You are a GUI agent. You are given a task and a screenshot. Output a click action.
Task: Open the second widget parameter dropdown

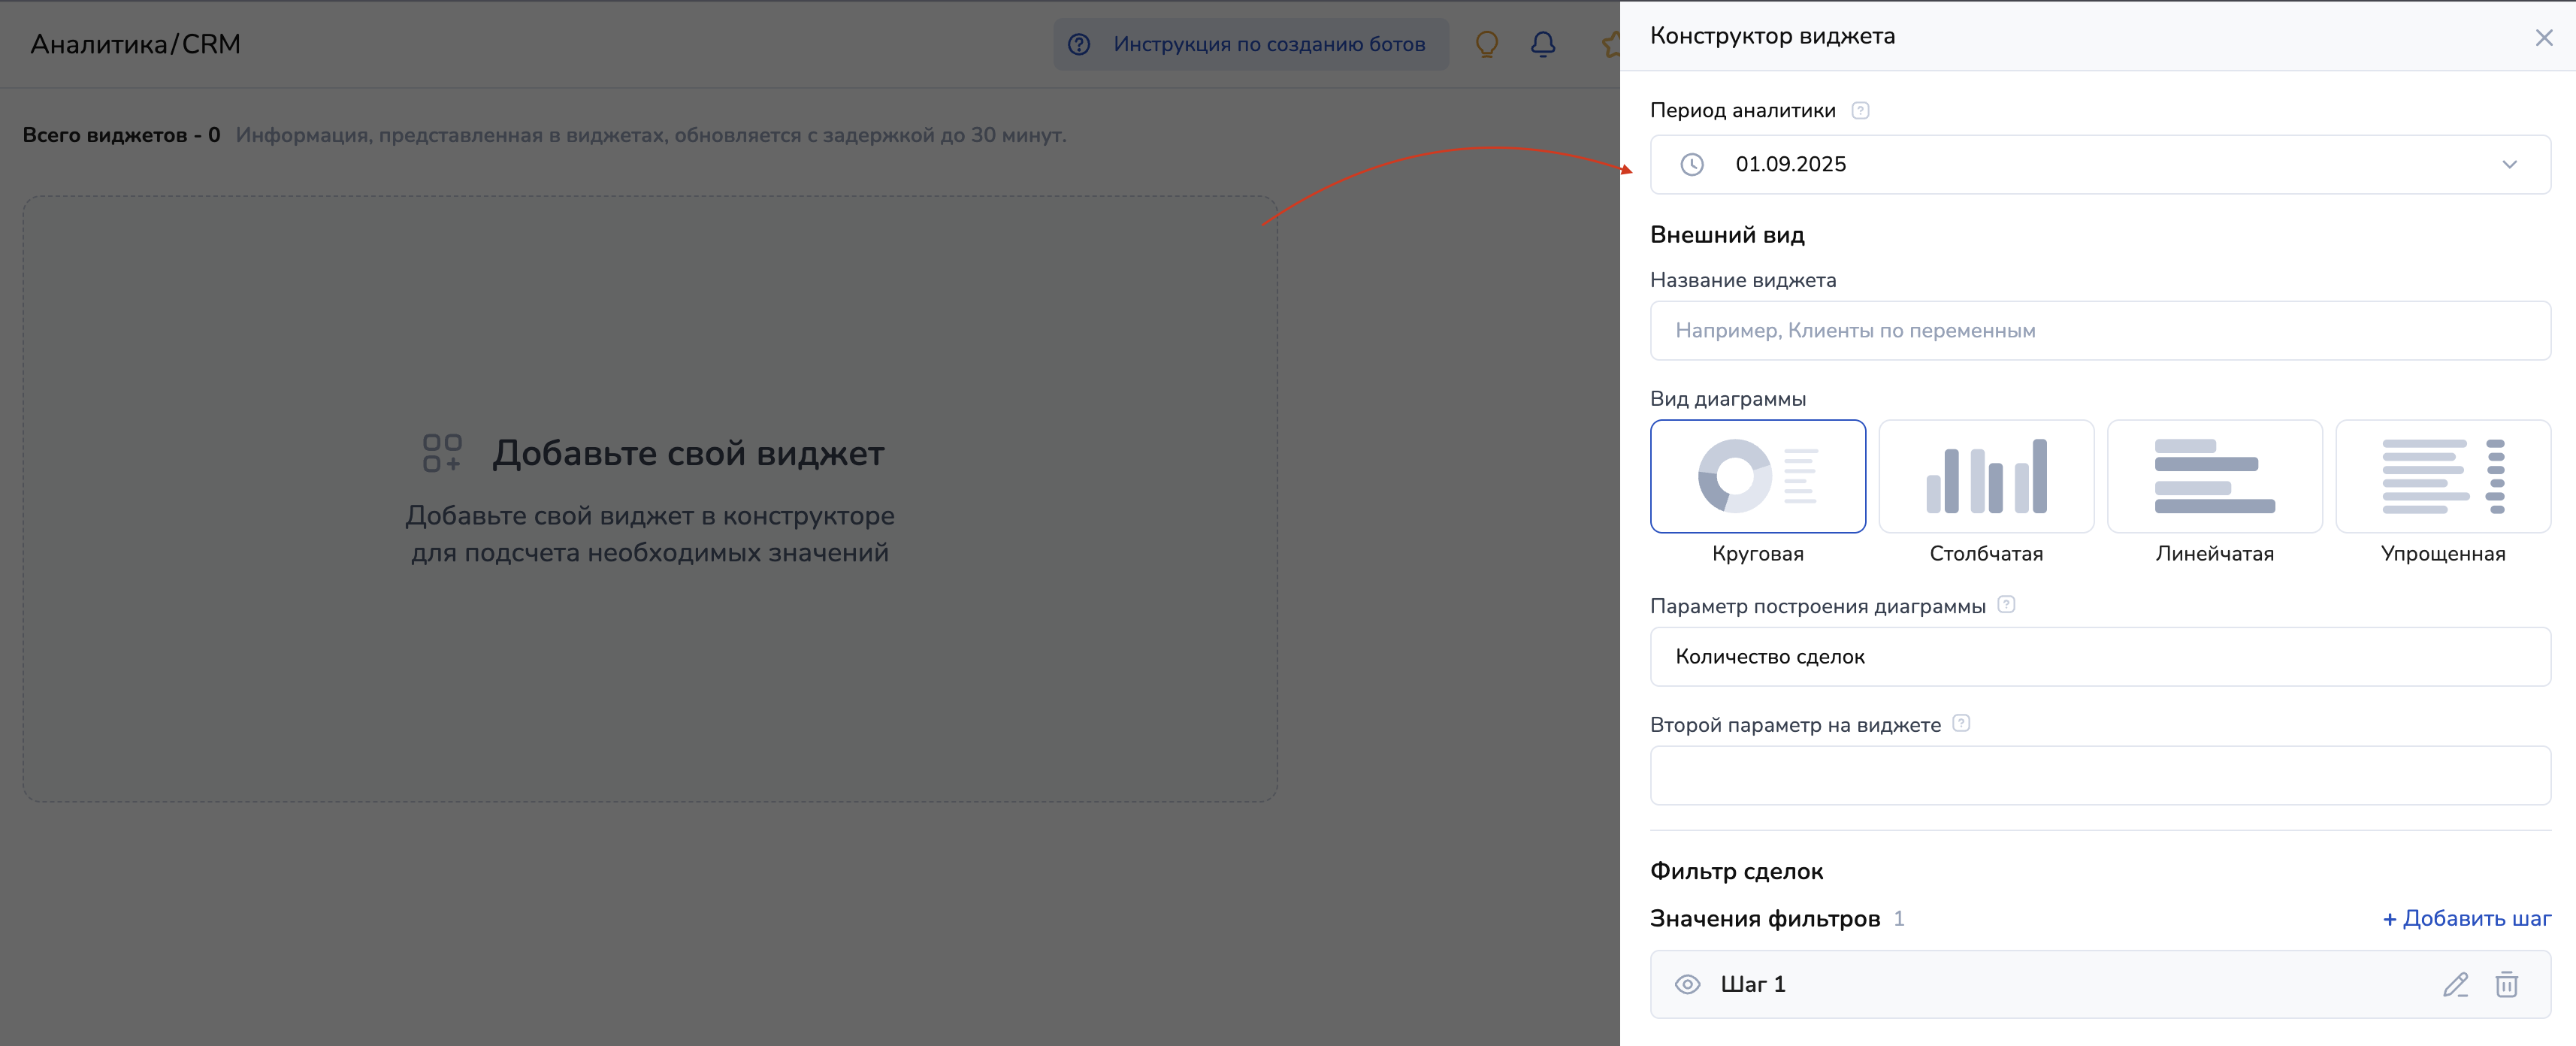(x=2099, y=775)
